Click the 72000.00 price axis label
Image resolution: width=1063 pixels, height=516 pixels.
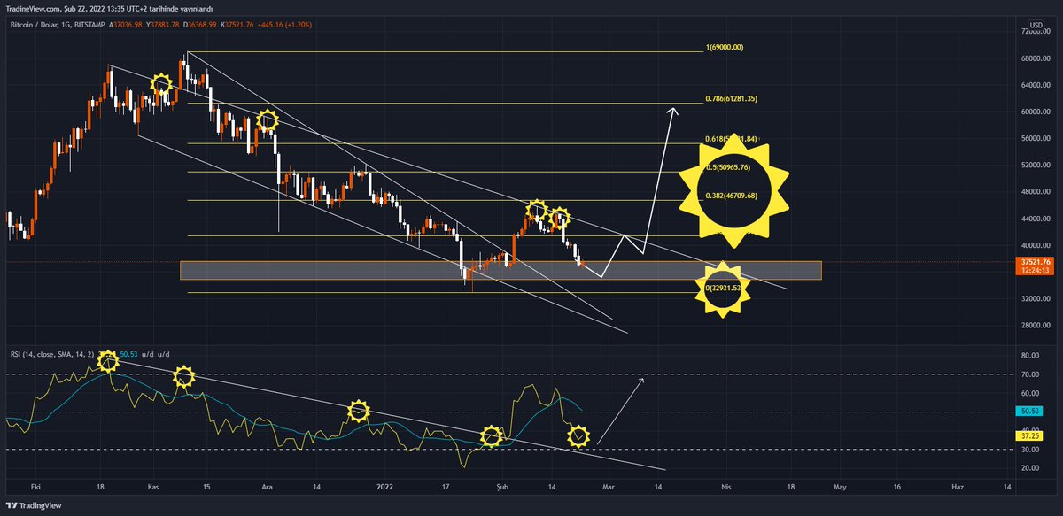1034,32
